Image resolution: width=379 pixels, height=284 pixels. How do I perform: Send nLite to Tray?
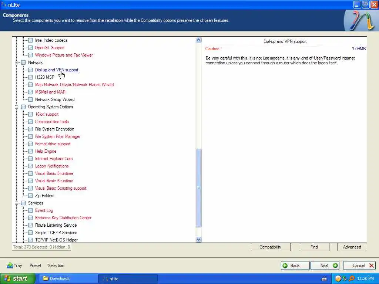pos(15,266)
